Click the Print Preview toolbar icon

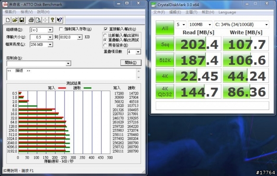tap(38, 20)
